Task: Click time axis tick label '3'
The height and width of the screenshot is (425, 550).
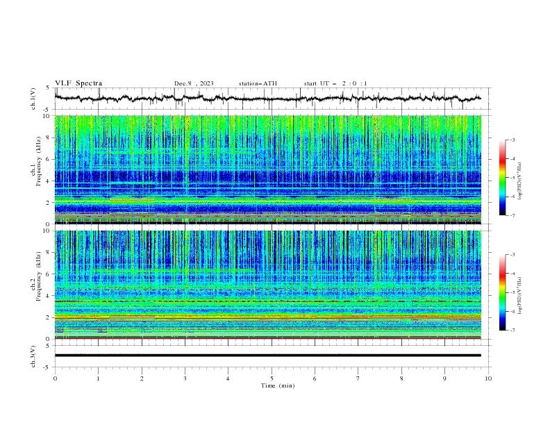Action: [185, 378]
